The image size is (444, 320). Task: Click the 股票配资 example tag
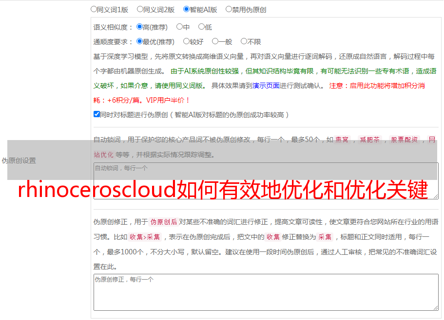(x=405, y=140)
